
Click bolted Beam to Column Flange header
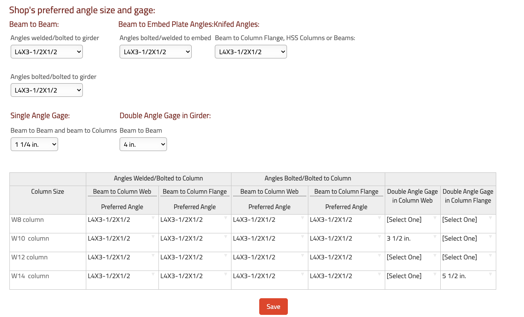click(346, 192)
